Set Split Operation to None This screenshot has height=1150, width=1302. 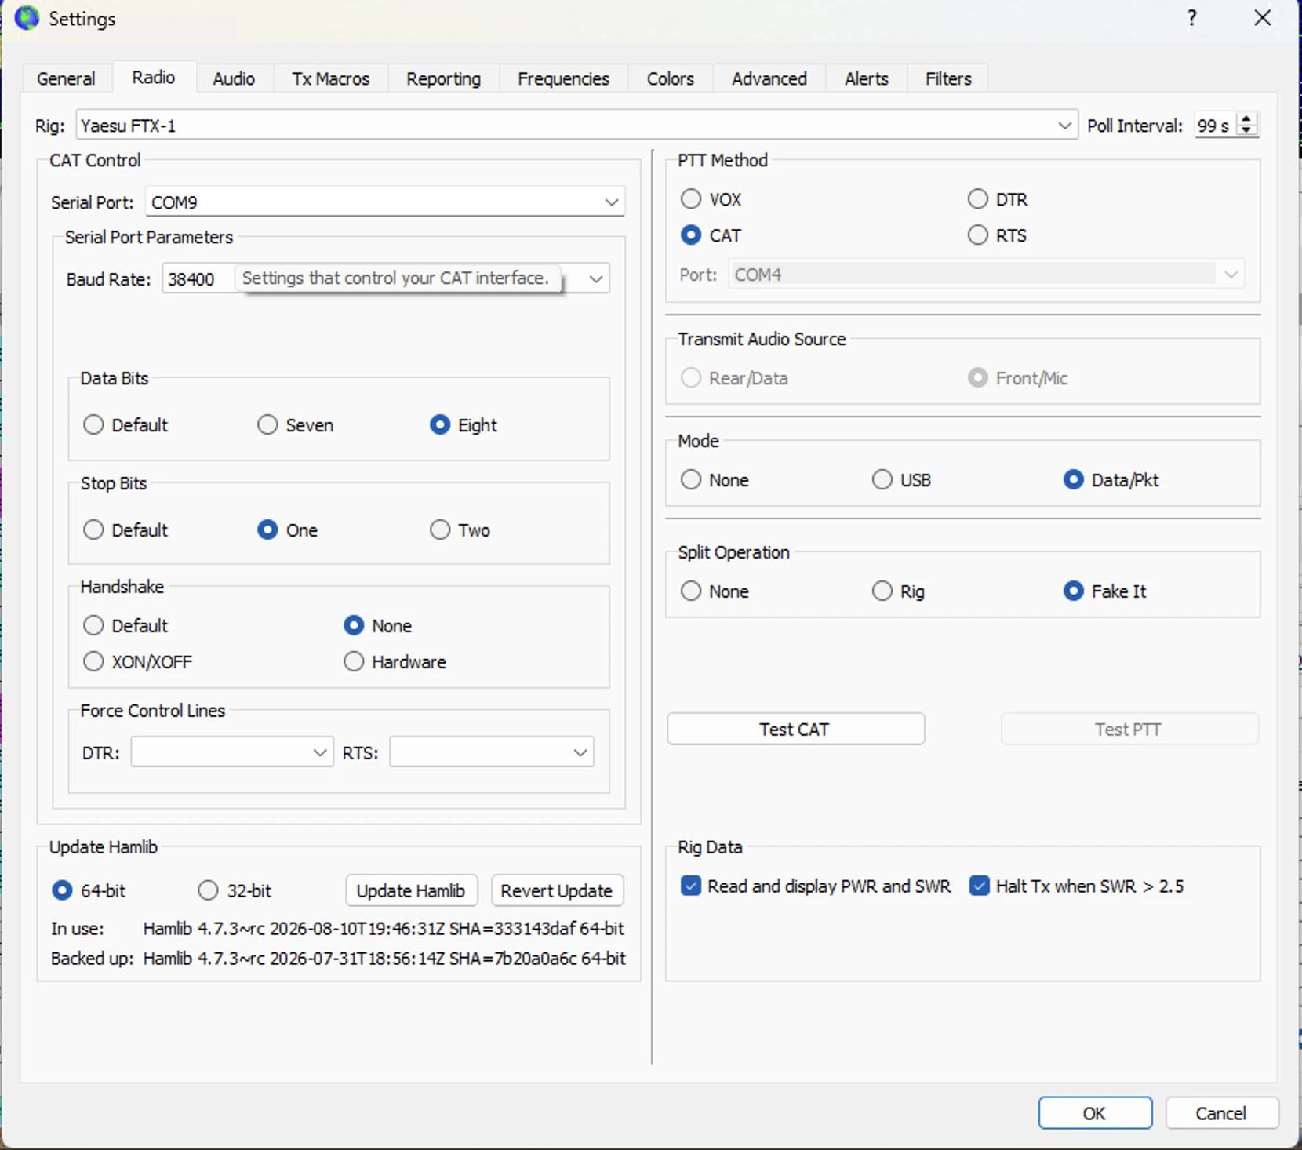tap(715, 591)
